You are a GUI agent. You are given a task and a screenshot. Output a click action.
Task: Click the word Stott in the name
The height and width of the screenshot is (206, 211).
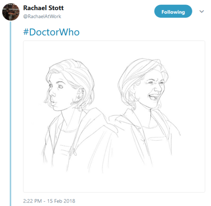(x=56, y=8)
